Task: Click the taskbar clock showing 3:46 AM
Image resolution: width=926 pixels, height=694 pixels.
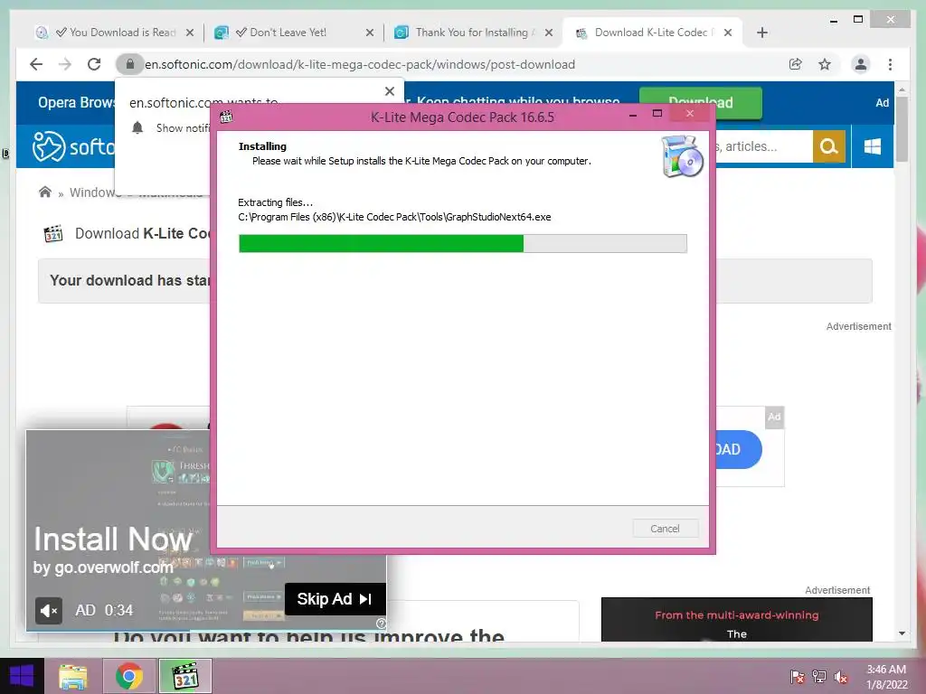Action: 886,677
